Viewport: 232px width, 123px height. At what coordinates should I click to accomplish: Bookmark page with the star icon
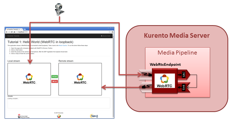click(109, 32)
